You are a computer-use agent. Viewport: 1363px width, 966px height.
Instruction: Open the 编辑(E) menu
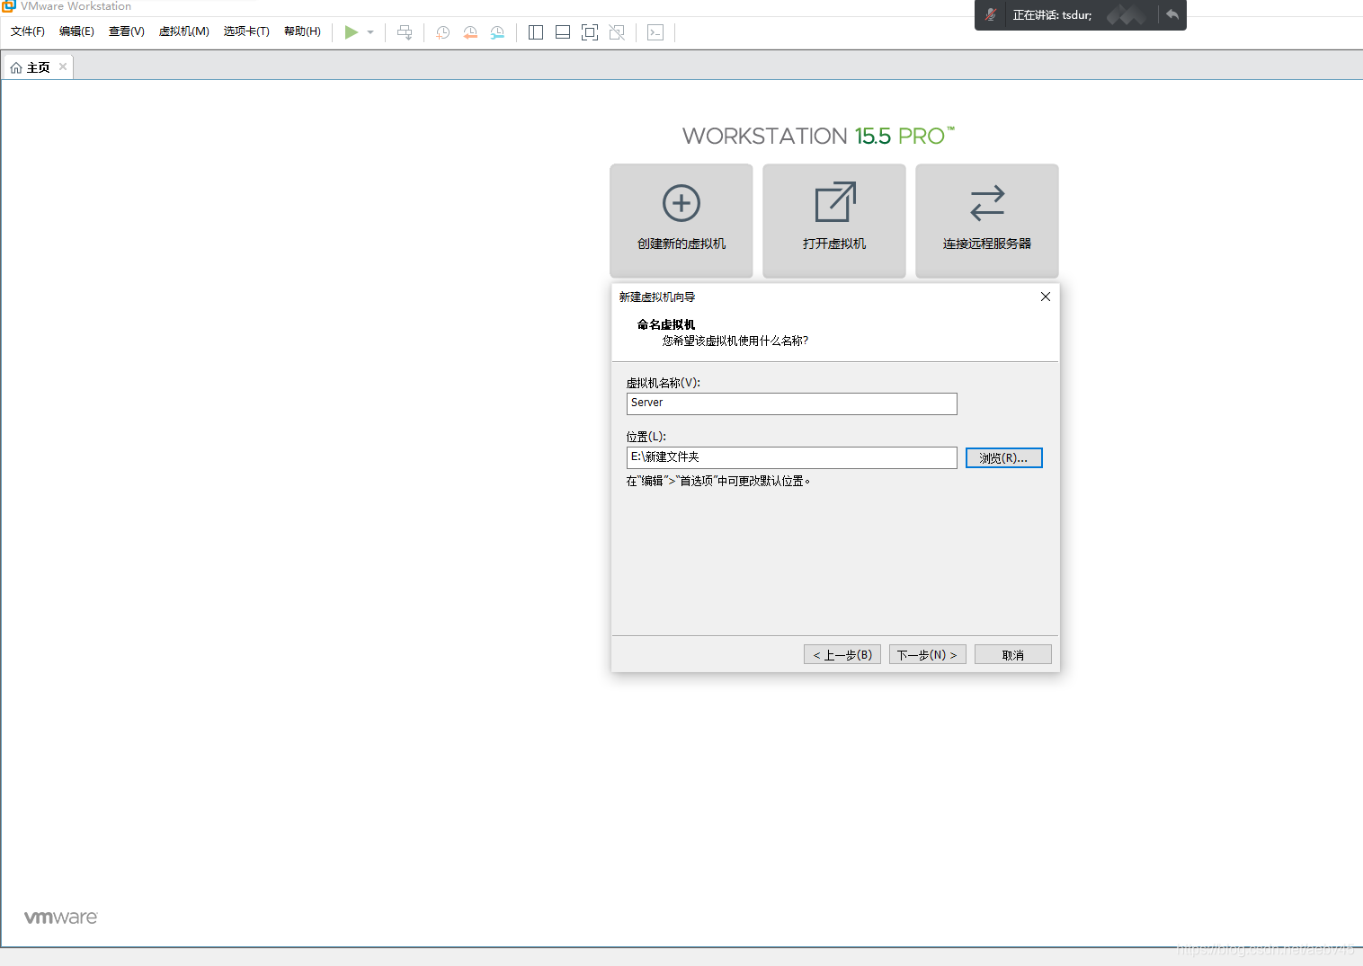76,31
